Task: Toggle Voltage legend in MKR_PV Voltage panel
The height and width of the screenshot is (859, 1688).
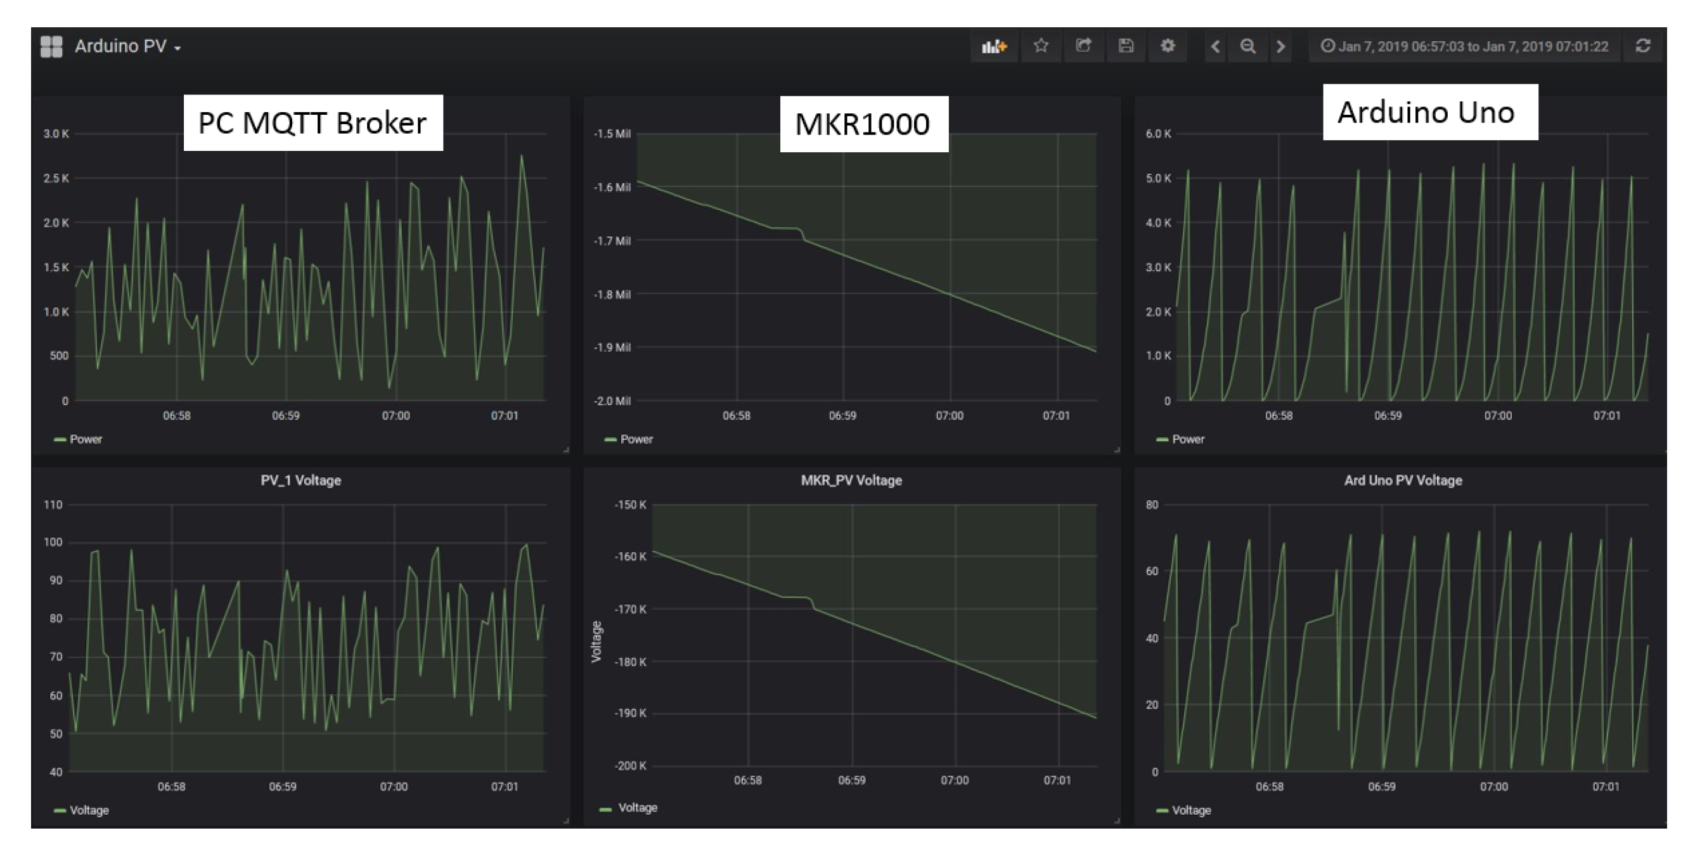Action: pos(638,808)
